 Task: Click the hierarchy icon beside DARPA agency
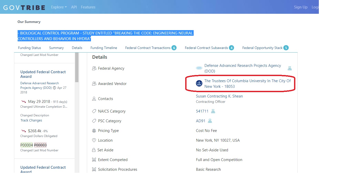pos(290,68)
